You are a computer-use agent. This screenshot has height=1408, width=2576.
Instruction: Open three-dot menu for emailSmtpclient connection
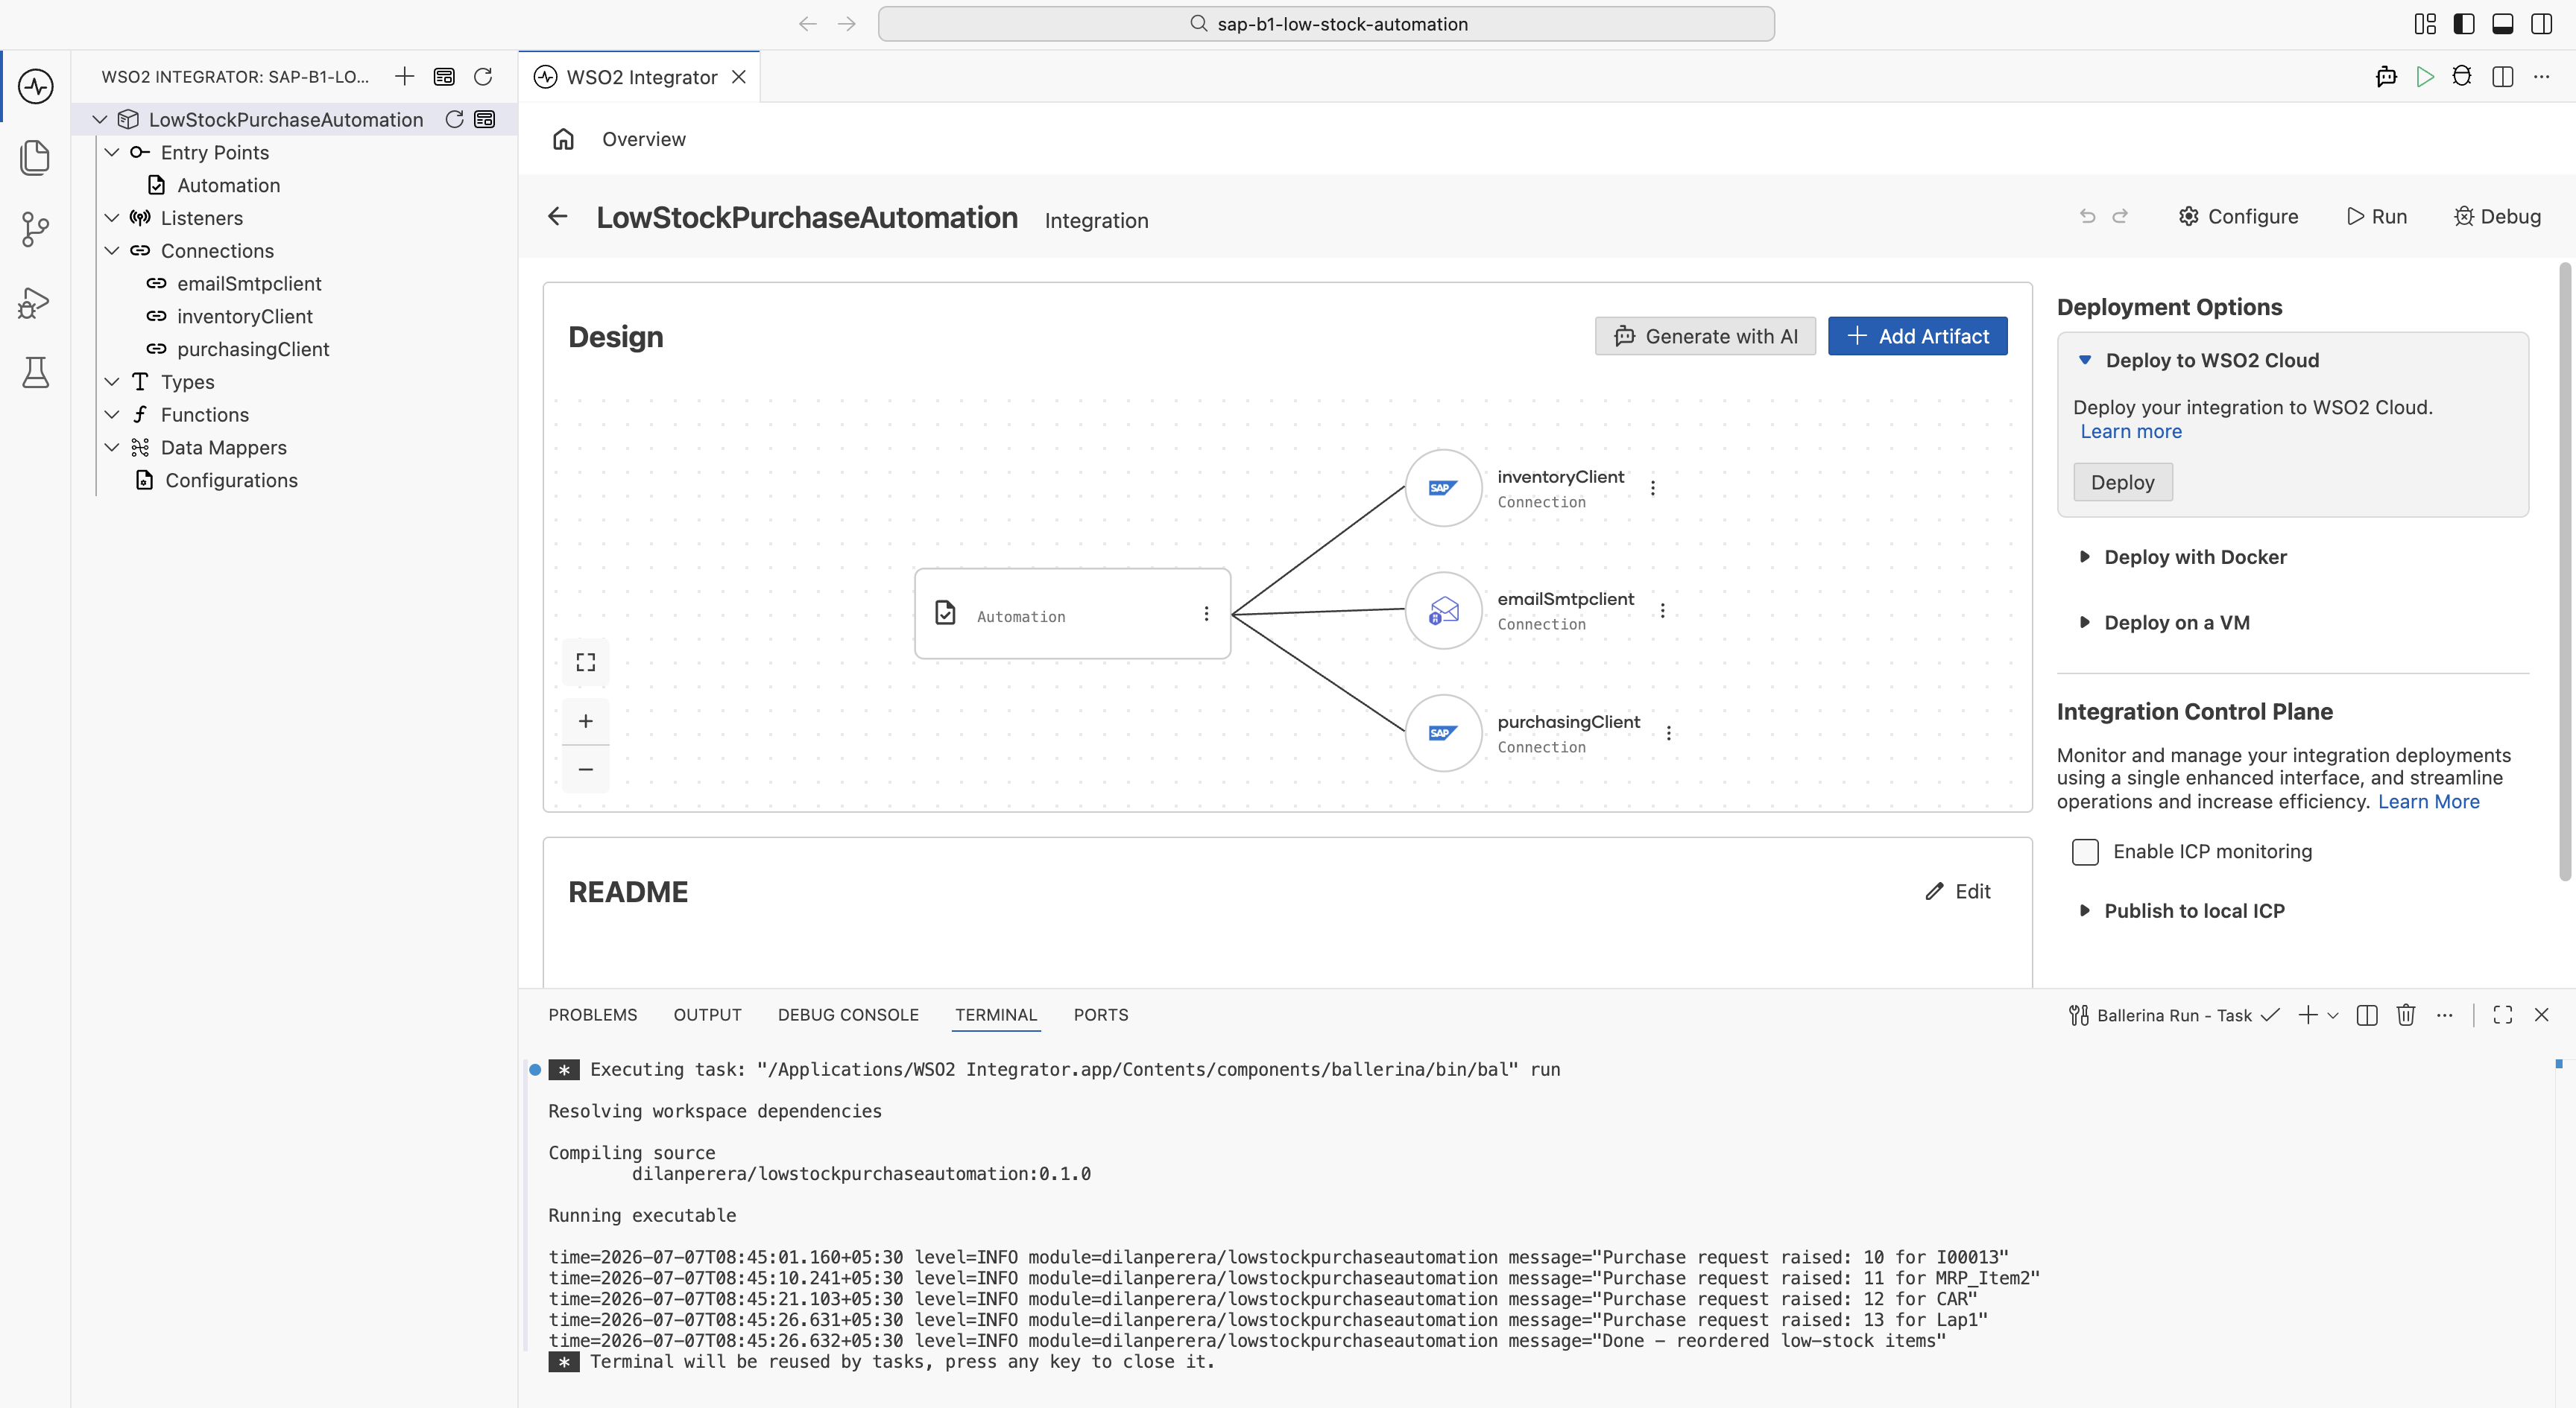(1662, 609)
